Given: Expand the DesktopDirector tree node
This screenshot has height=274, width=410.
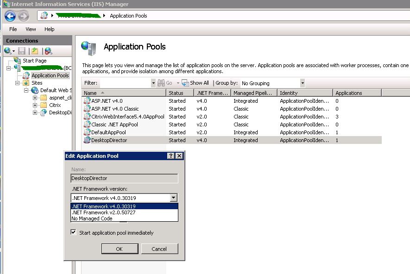Looking at the screenshot, I should (35, 113).
